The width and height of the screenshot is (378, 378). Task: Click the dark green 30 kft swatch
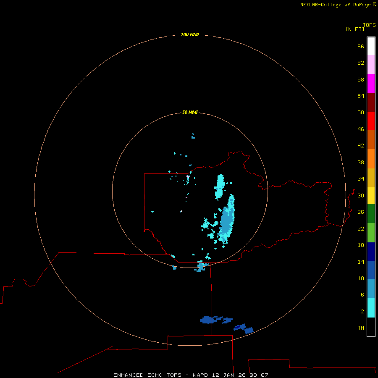click(371, 214)
